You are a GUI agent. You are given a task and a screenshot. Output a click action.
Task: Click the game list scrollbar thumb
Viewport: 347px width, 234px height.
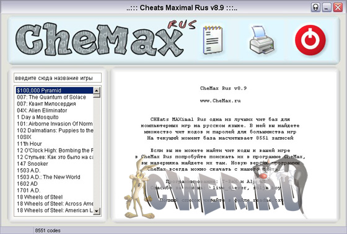[97, 96]
